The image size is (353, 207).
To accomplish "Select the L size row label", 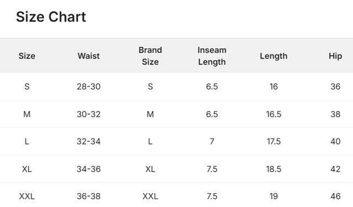I will [x=27, y=141].
